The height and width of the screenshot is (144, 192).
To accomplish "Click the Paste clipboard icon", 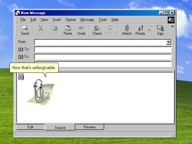I will (68, 28).
